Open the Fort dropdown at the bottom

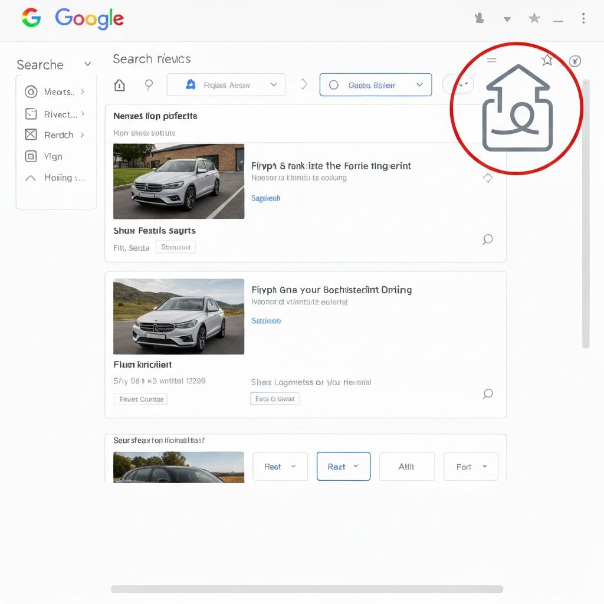point(471,466)
